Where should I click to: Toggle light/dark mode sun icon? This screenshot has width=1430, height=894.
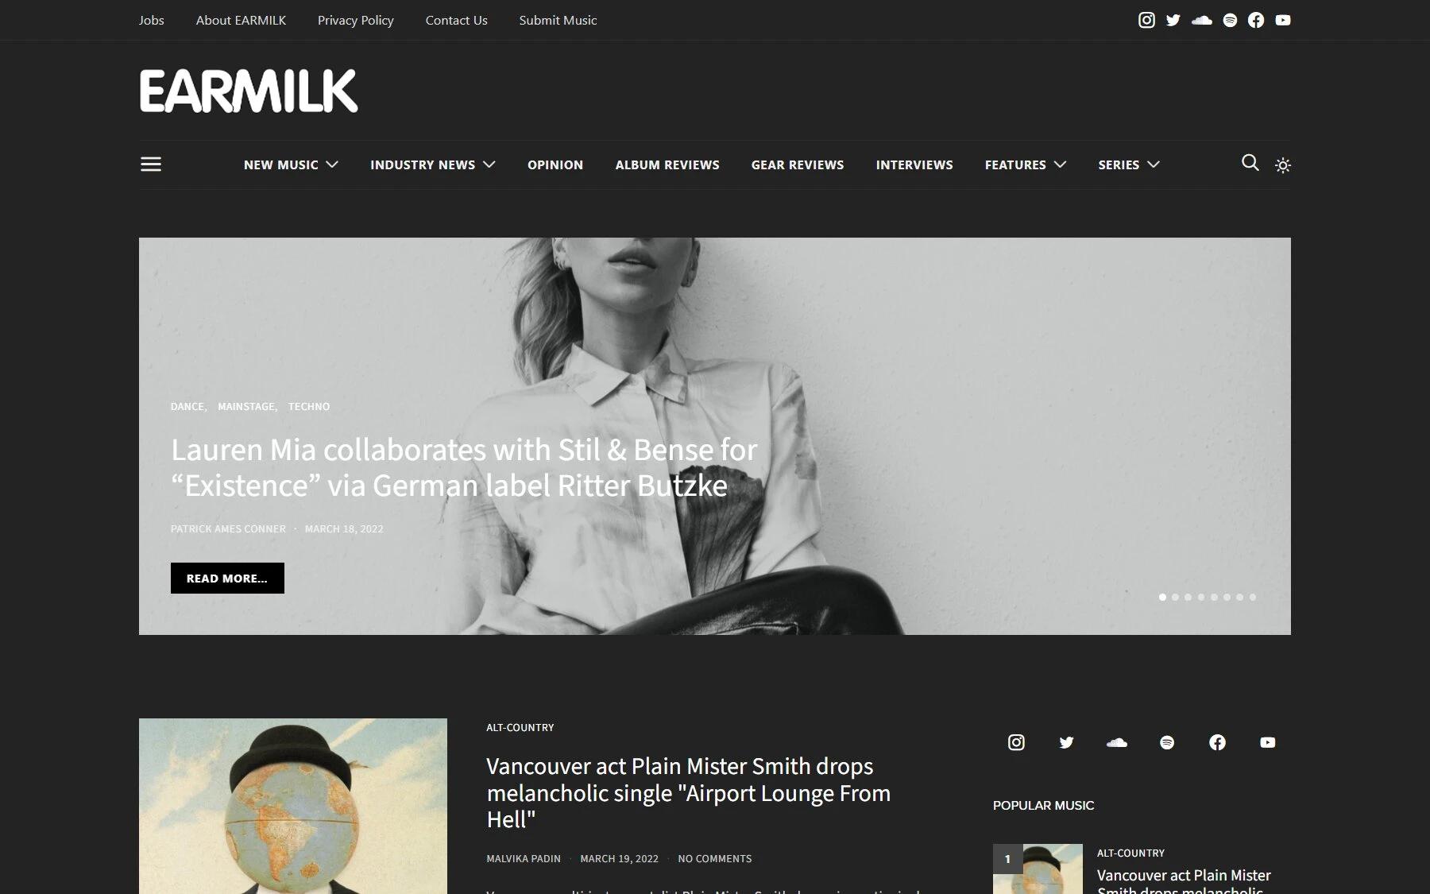click(1283, 165)
